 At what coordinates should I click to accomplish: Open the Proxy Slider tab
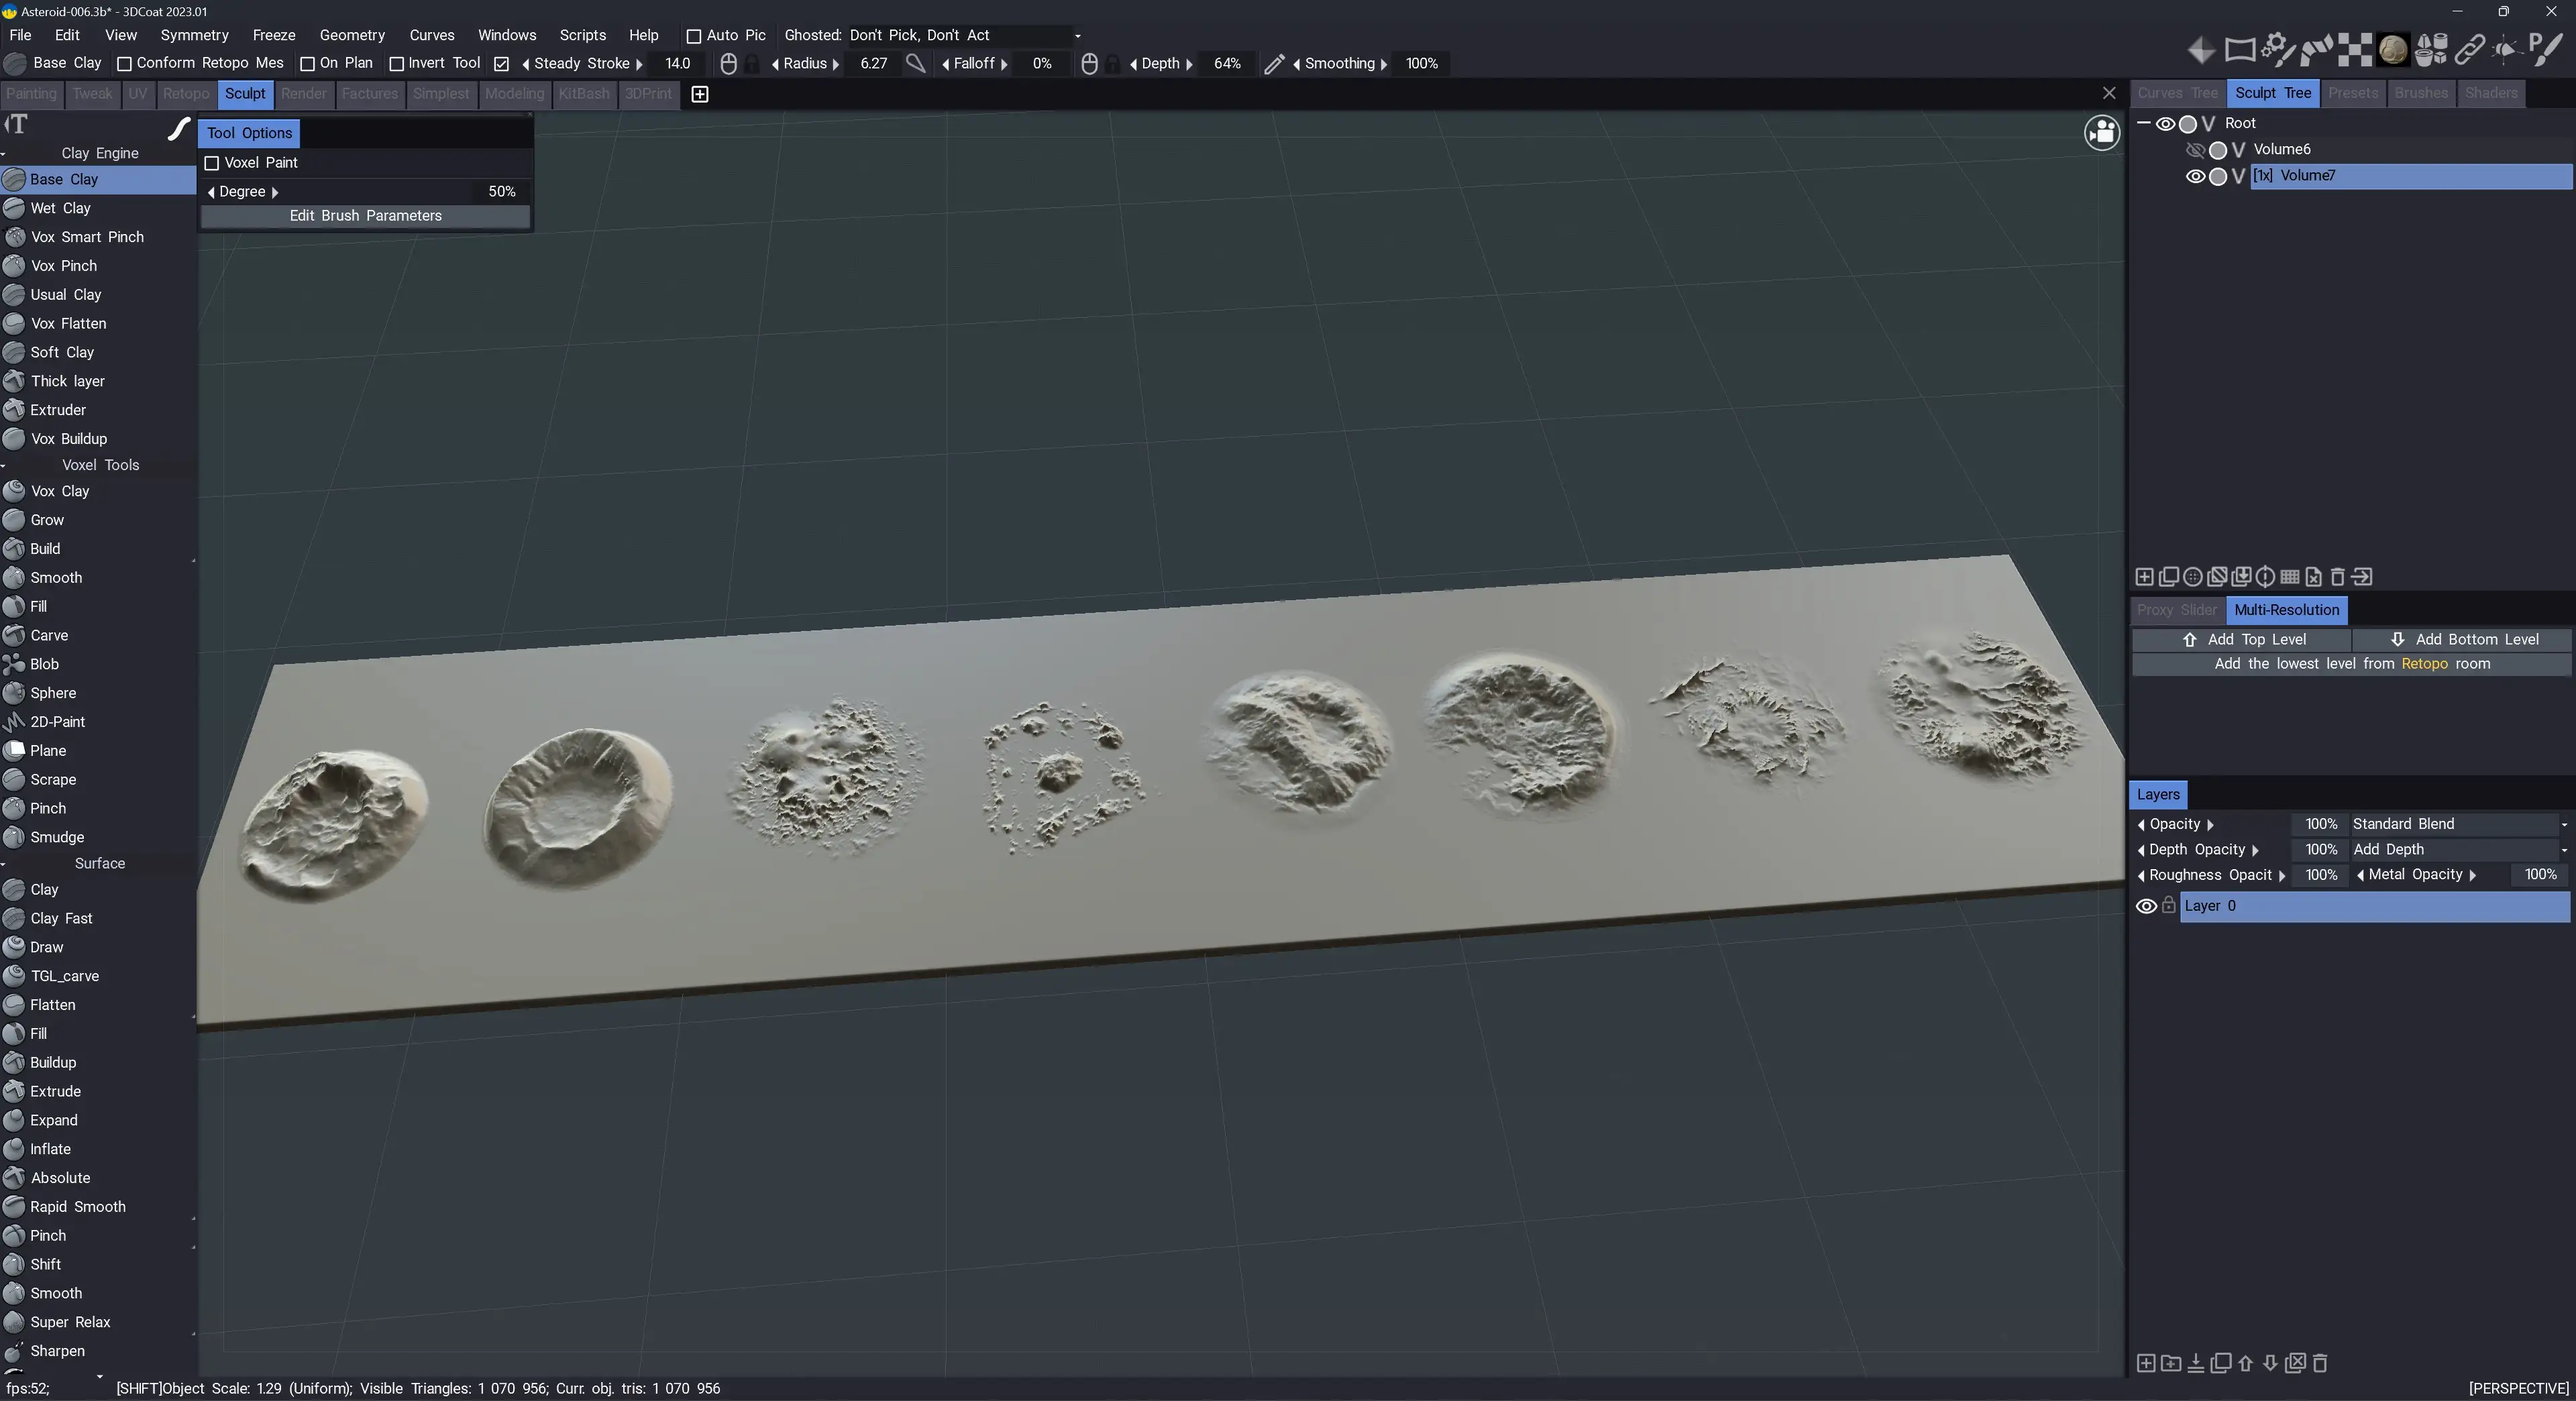[x=2176, y=610]
